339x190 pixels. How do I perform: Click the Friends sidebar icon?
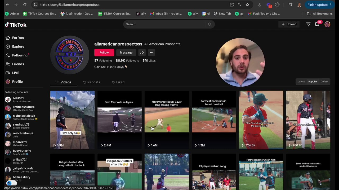(8, 64)
